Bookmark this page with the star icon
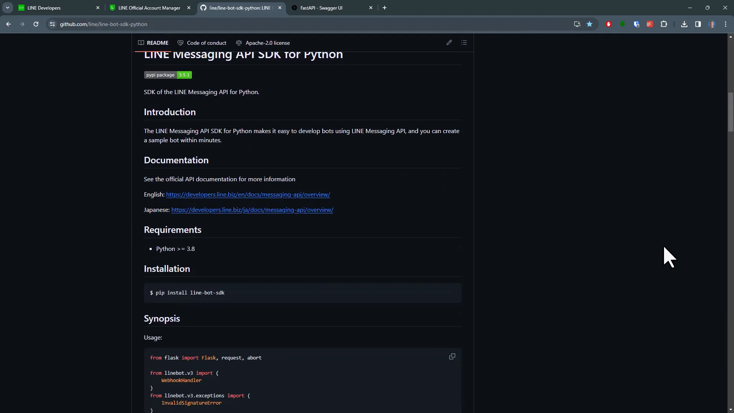The width and height of the screenshot is (734, 413). (x=589, y=24)
